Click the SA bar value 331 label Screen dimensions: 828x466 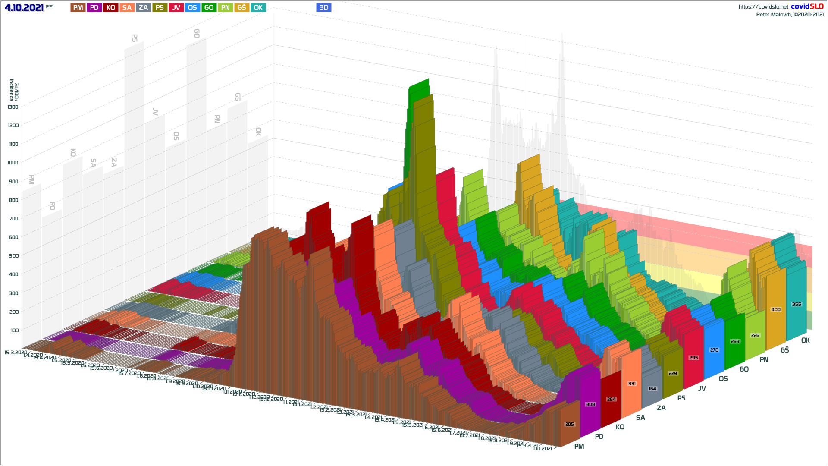(x=631, y=384)
